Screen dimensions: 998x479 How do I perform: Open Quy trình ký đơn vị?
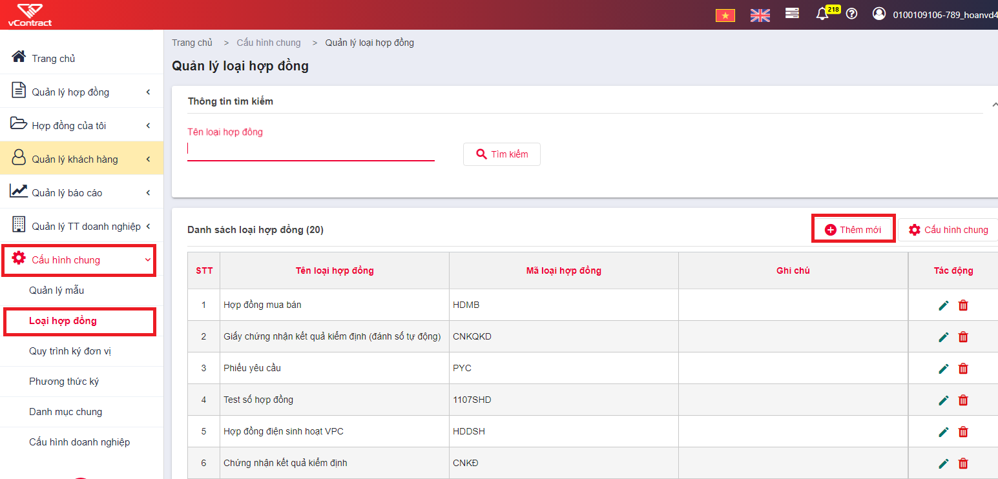pos(65,351)
